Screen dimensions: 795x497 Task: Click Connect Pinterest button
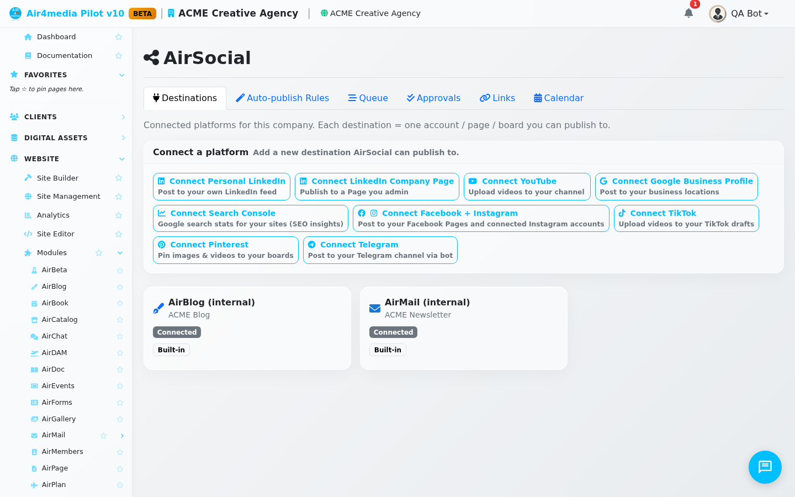pos(226,250)
